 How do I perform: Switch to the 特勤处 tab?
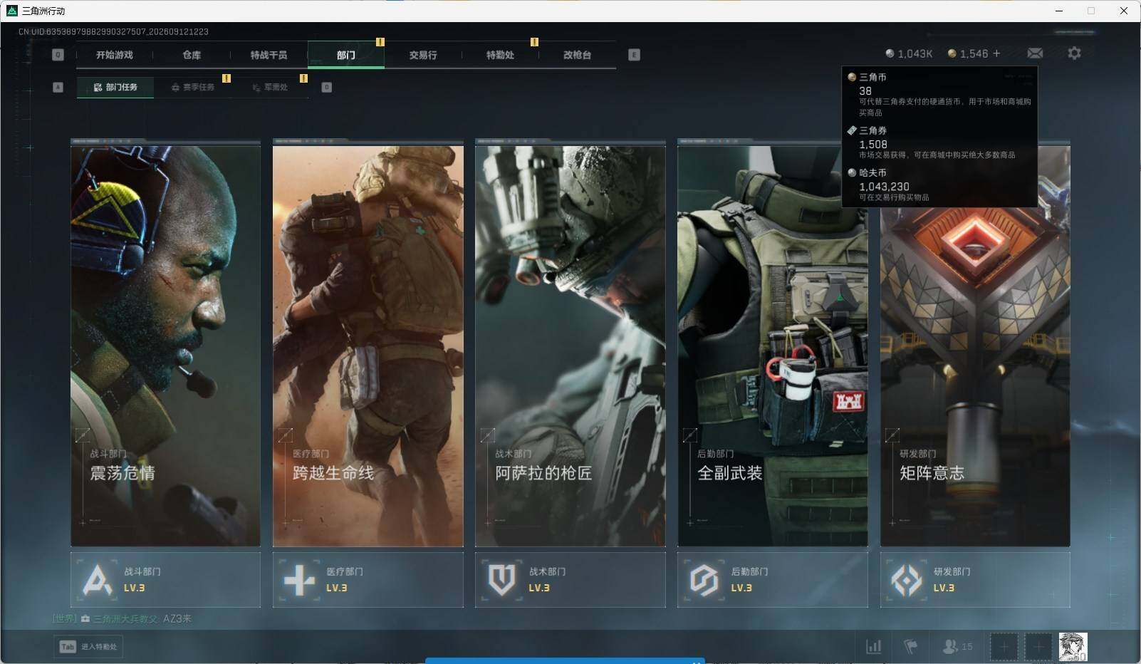pyautogui.click(x=500, y=55)
